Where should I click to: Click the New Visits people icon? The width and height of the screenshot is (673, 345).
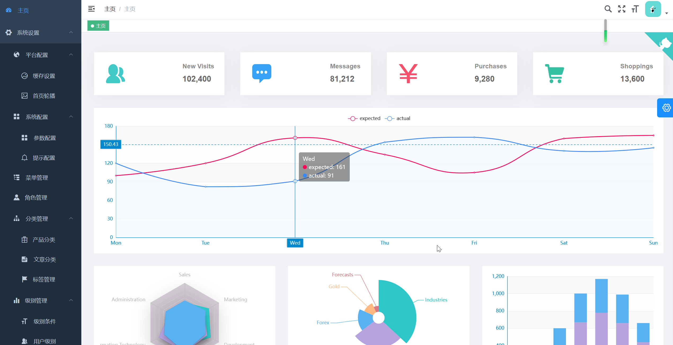point(115,74)
